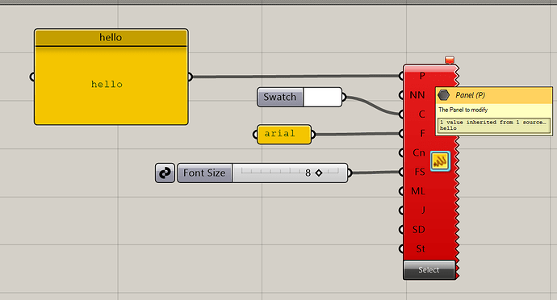Click the Cn input parameter
The height and width of the screenshot is (300, 557).
(x=419, y=152)
